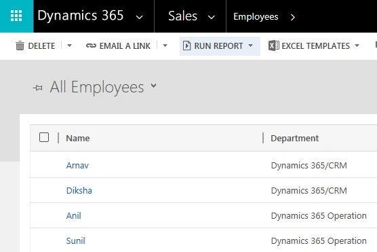Select Employees in the navigation bar

coord(256,17)
